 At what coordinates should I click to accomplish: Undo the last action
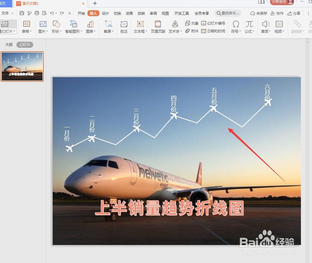pos(52,13)
